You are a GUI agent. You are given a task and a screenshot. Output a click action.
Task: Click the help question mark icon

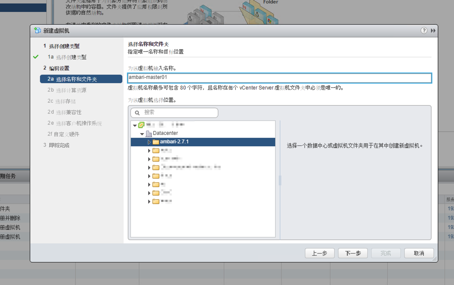pos(424,31)
